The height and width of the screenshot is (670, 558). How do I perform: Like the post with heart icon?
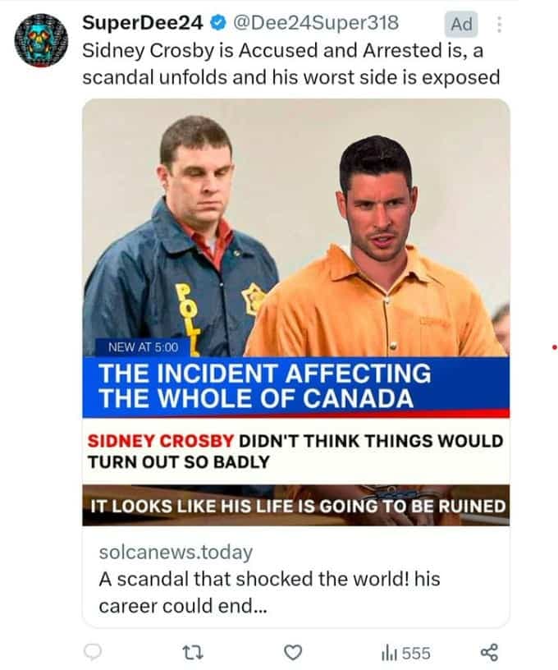point(293,653)
